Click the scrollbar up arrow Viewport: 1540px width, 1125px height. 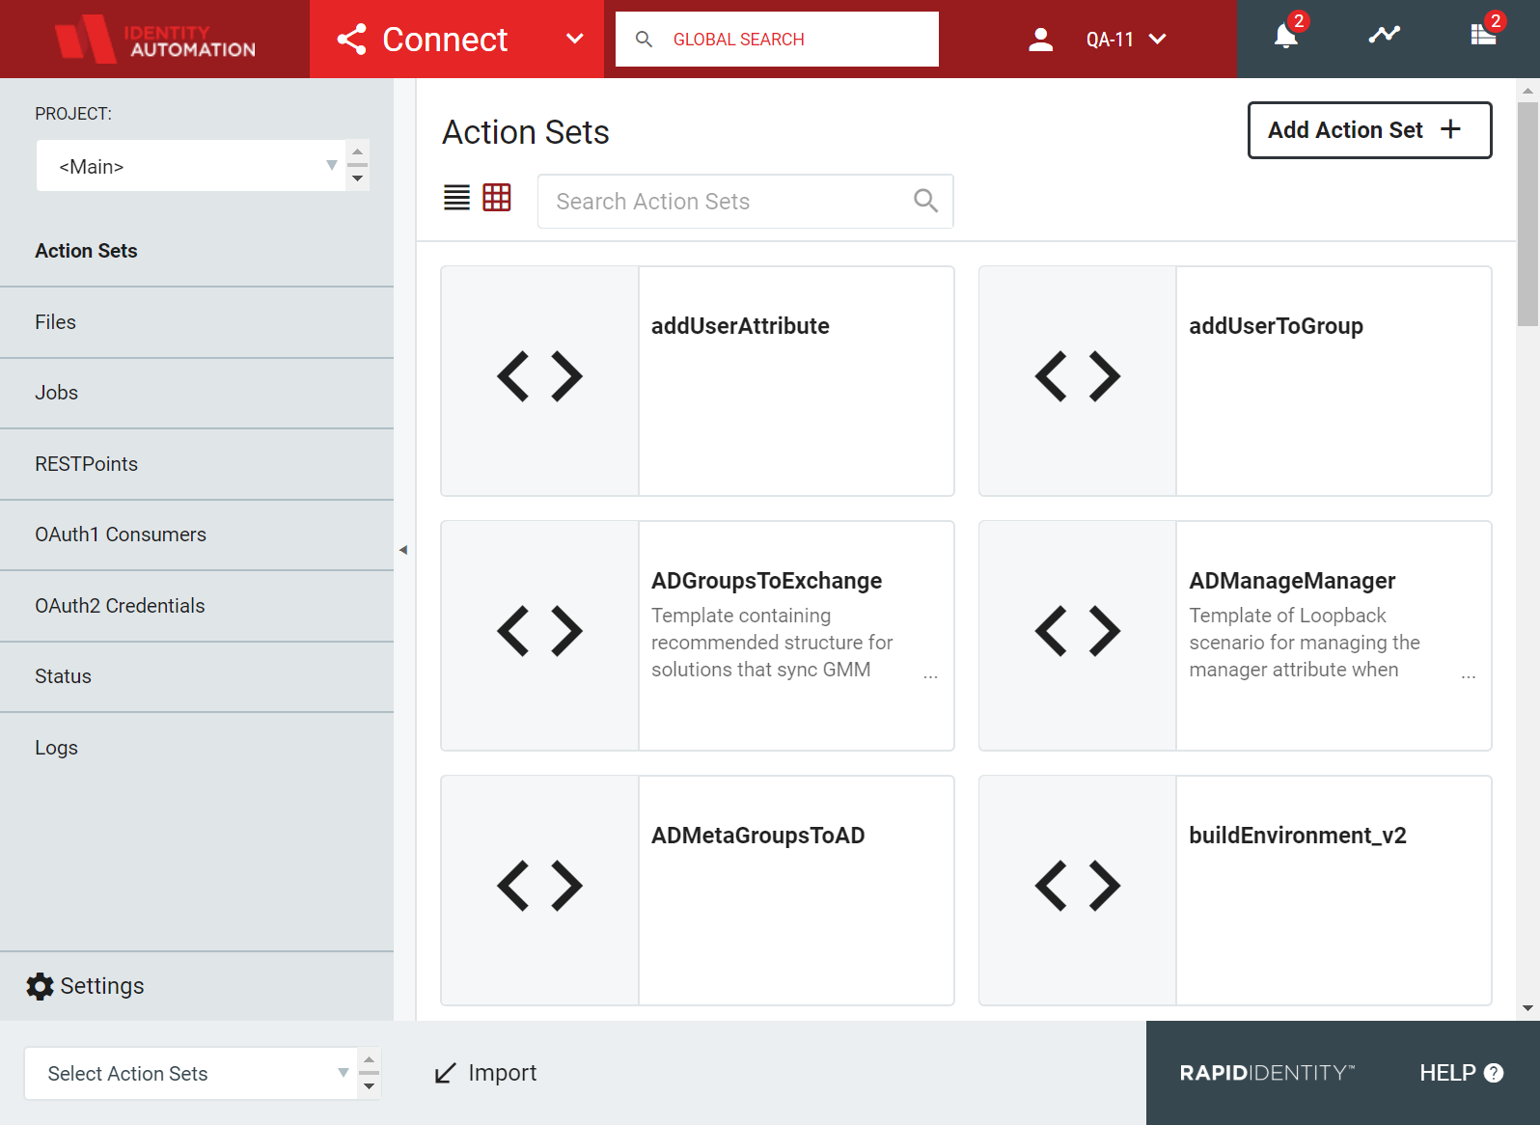coord(1527,91)
